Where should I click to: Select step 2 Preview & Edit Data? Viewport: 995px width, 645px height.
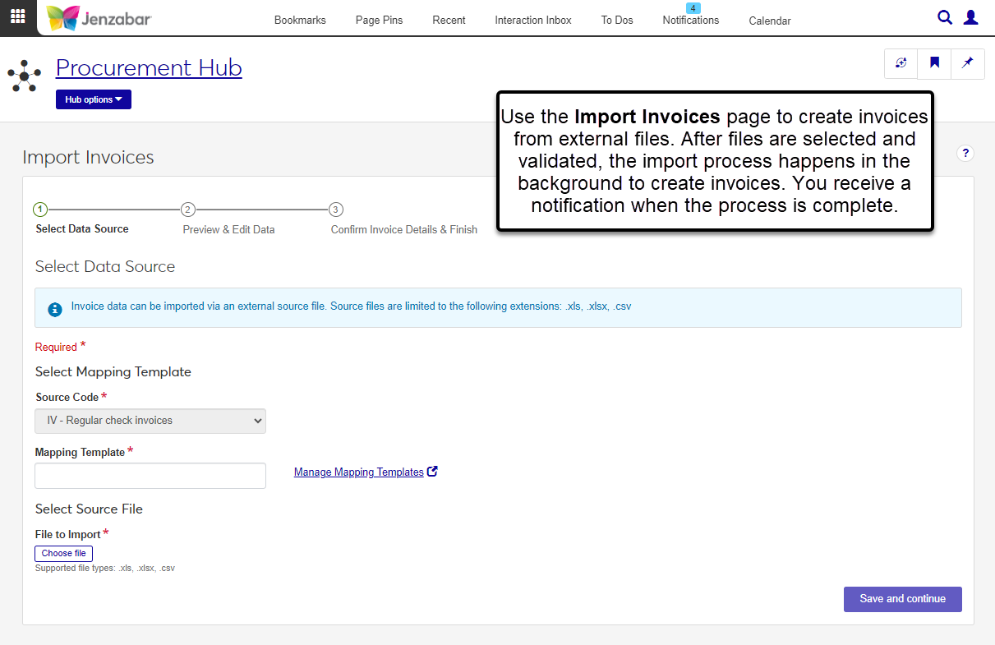click(x=188, y=210)
